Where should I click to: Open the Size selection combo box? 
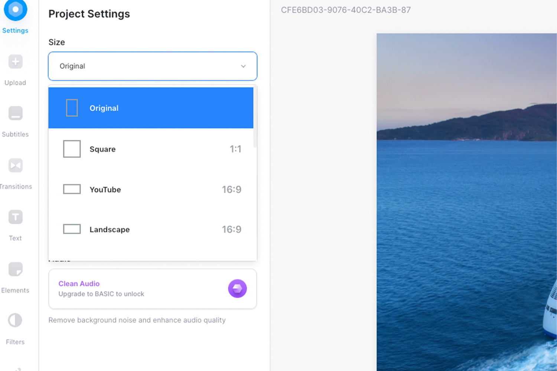click(x=152, y=66)
